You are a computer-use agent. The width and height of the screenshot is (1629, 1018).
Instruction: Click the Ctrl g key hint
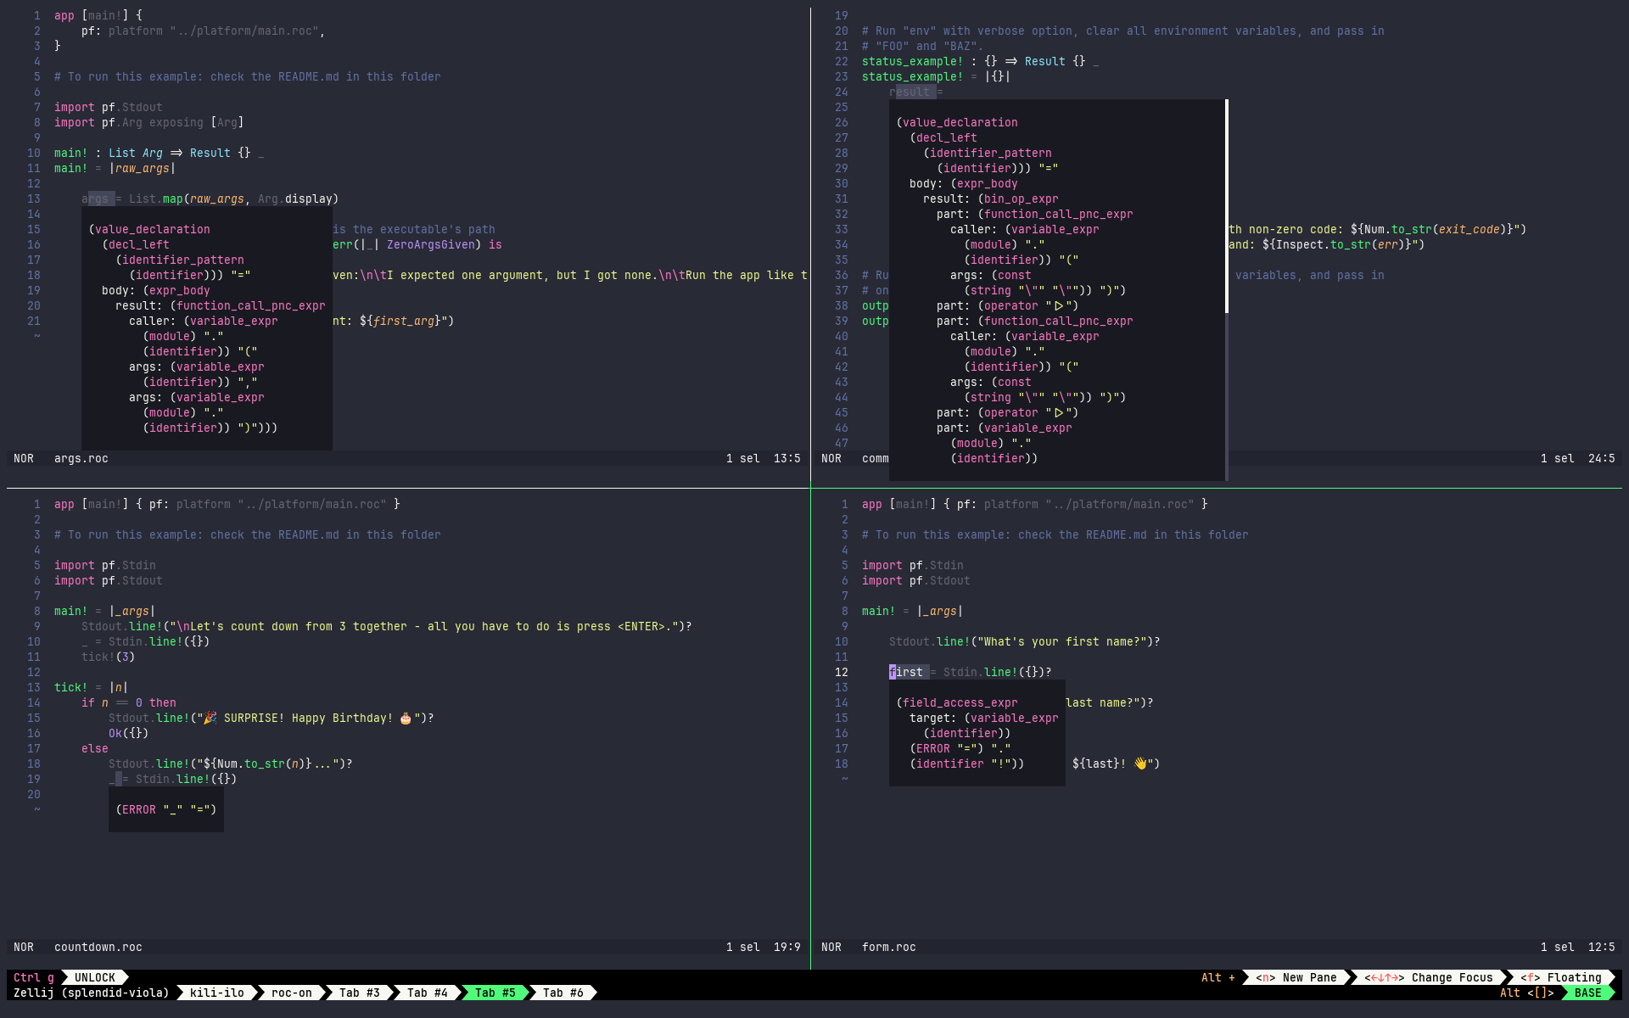click(34, 977)
